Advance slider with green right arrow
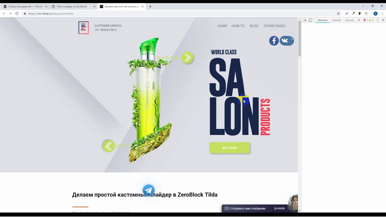This screenshot has height=217, width=386. [x=187, y=58]
